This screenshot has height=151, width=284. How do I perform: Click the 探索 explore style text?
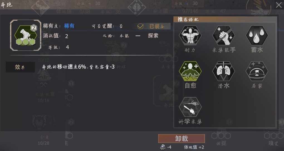click(153, 36)
